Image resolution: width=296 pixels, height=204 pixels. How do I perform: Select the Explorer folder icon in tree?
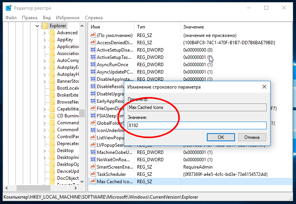pyautogui.click(x=45, y=26)
